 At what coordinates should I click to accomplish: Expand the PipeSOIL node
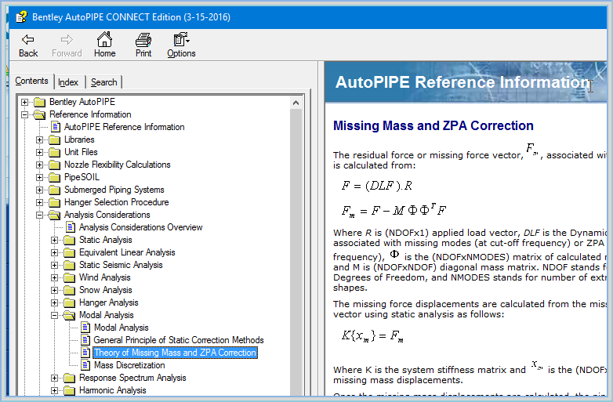pyautogui.click(x=39, y=177)
